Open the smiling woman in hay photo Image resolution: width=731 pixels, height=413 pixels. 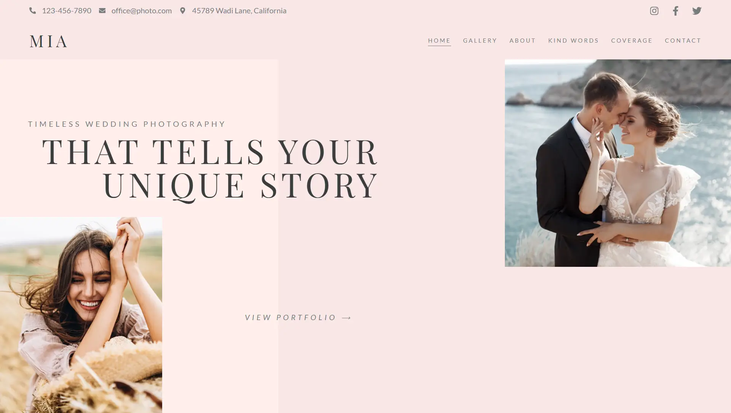[x=81, y=315]
